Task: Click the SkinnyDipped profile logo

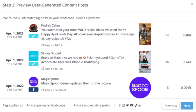Action: point(33,56)
